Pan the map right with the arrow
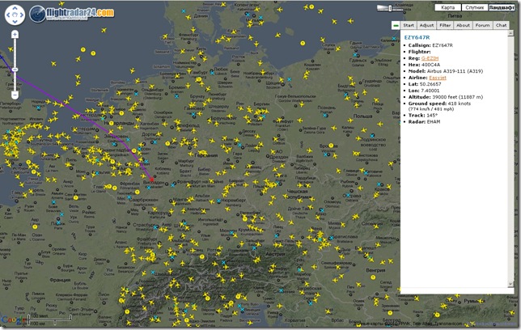 [22, 15]
